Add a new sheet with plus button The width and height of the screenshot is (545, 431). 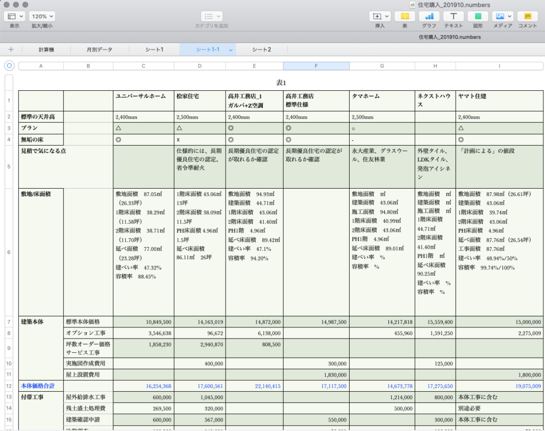11,49
